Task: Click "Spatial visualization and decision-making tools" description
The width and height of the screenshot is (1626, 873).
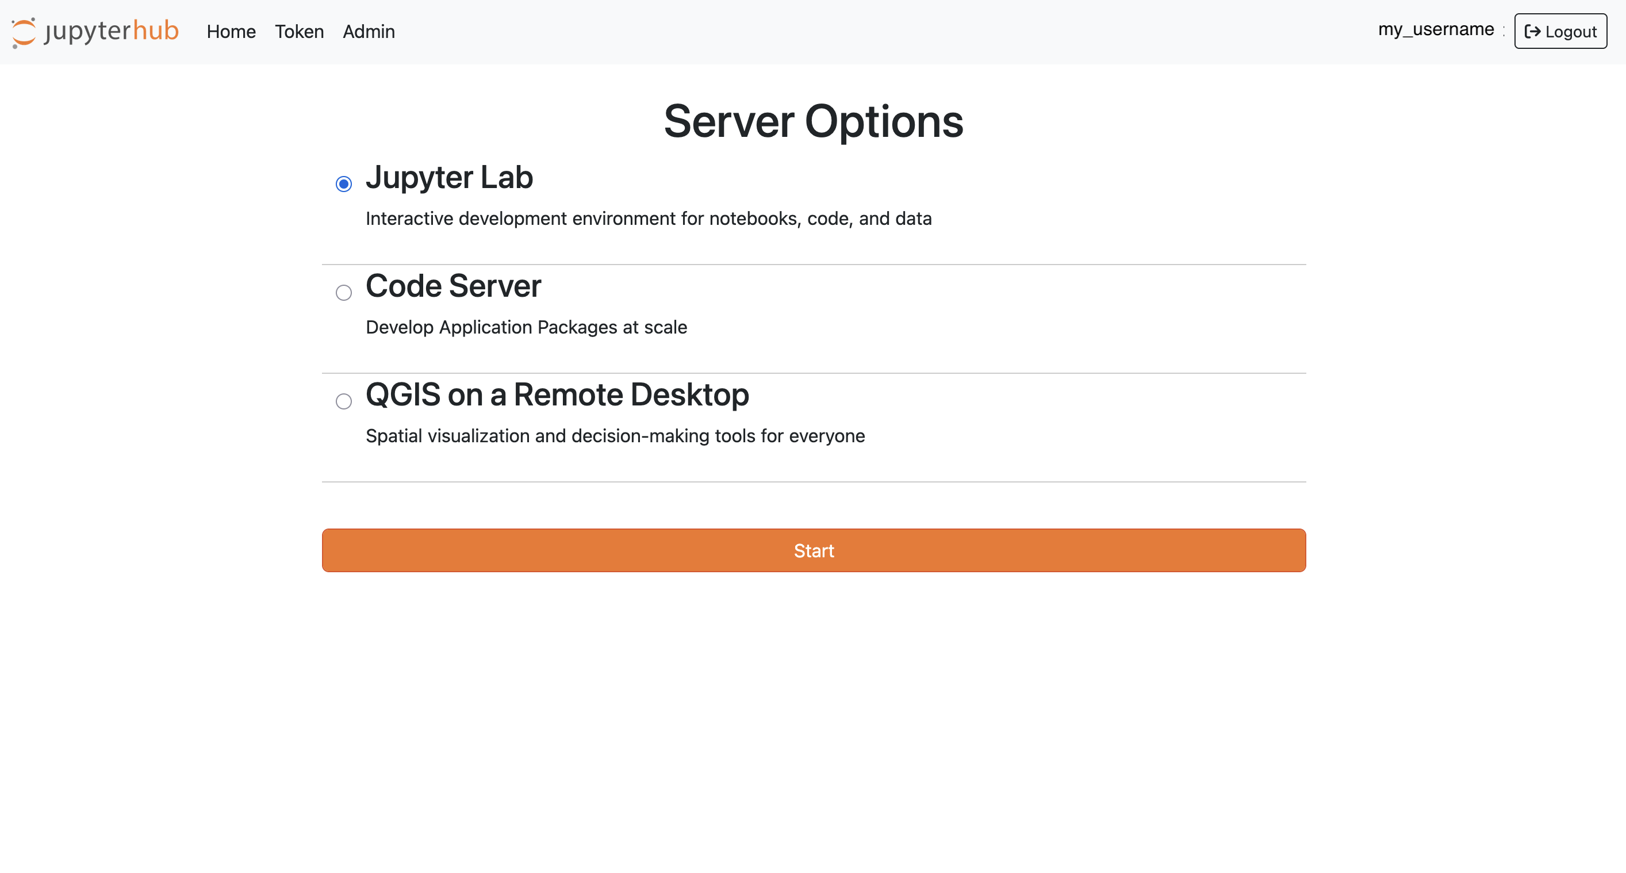Action: click(x=615, y=435)
